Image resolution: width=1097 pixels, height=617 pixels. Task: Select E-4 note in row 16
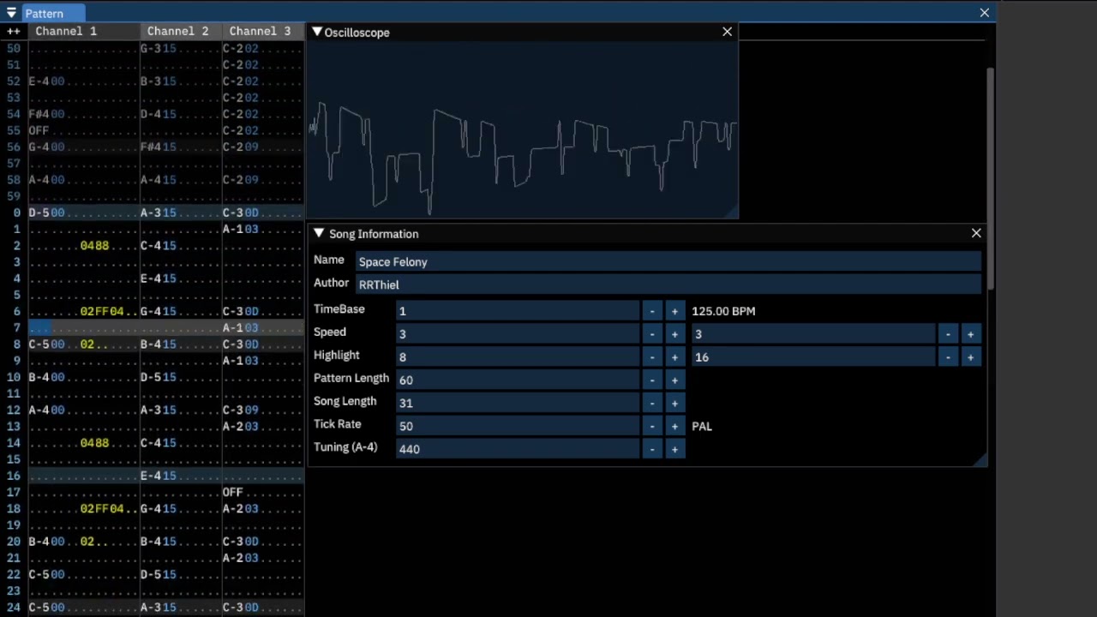click(x=151, y=476)
